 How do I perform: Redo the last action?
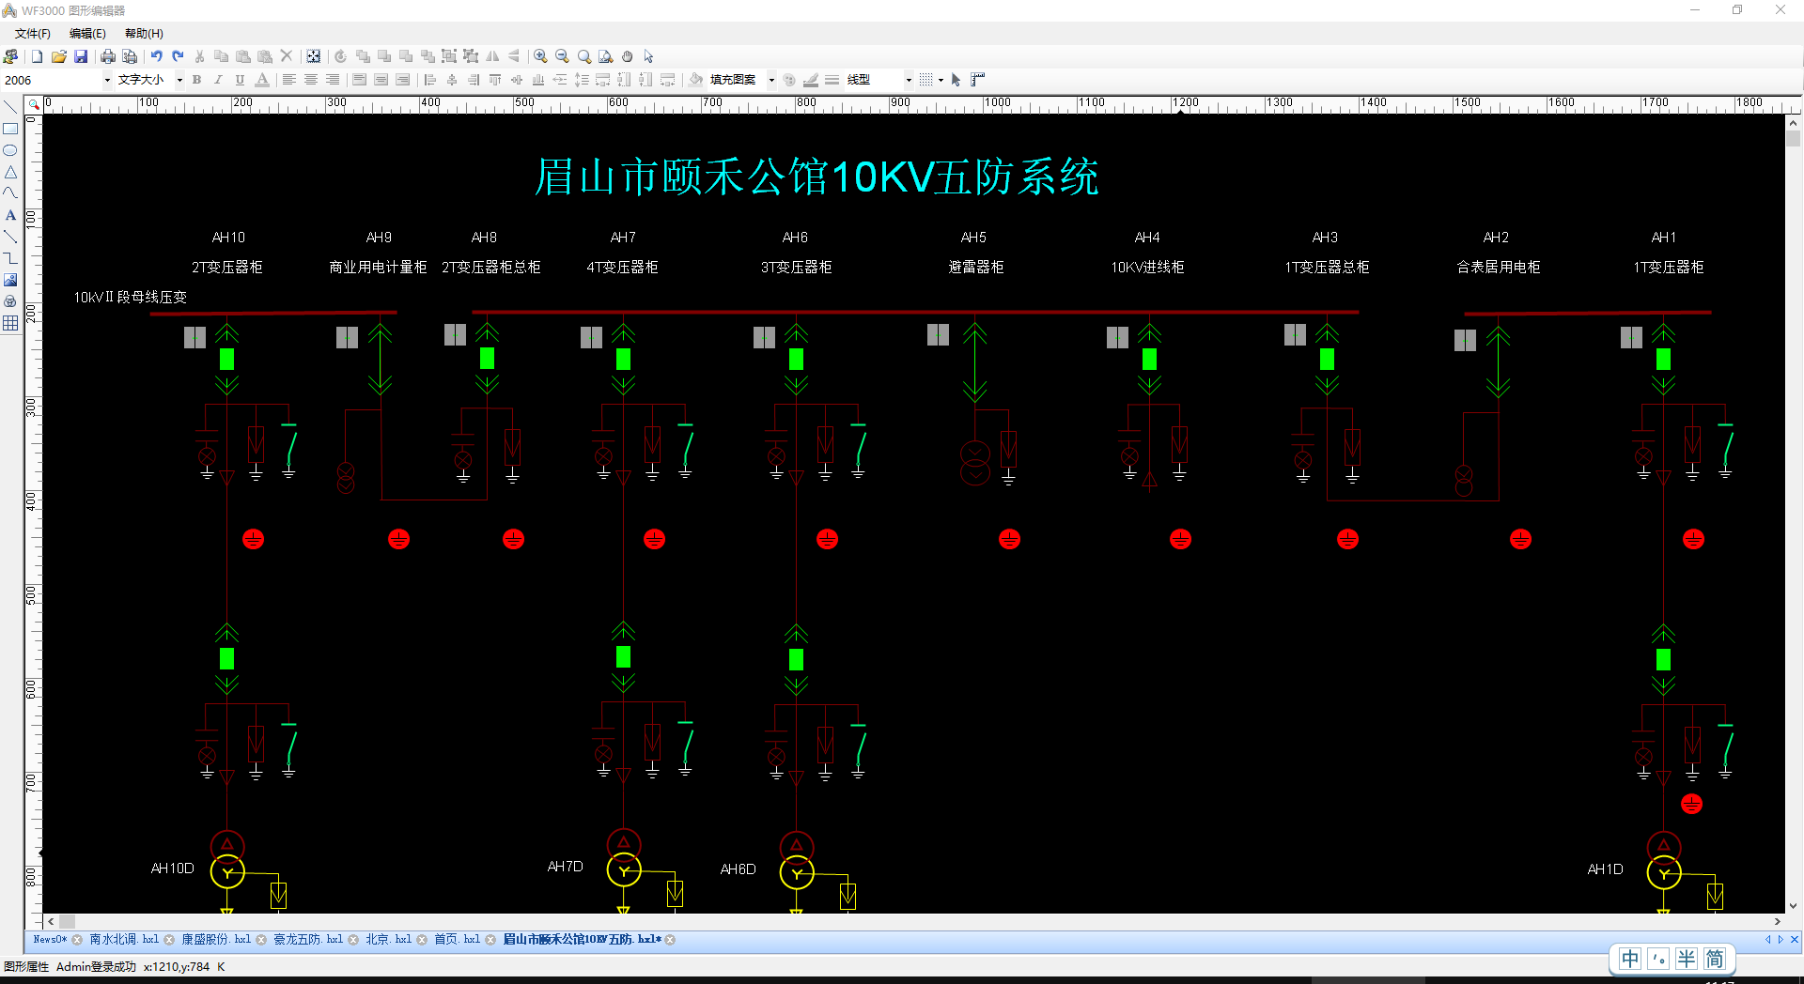(x=178, y=56)
